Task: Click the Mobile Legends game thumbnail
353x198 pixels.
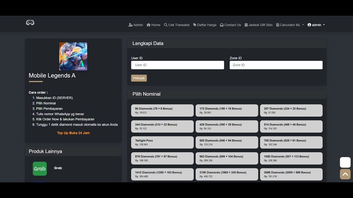Action: tap(73, 56)
